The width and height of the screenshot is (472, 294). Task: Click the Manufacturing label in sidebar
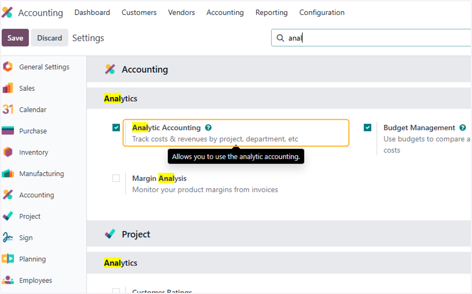(x=41, y=173)
